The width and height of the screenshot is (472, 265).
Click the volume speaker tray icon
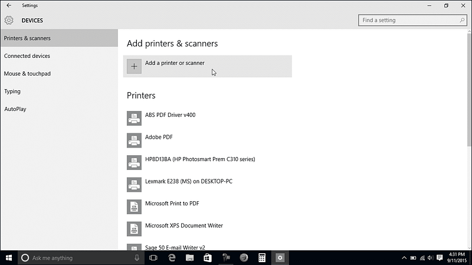pos(431,258)
